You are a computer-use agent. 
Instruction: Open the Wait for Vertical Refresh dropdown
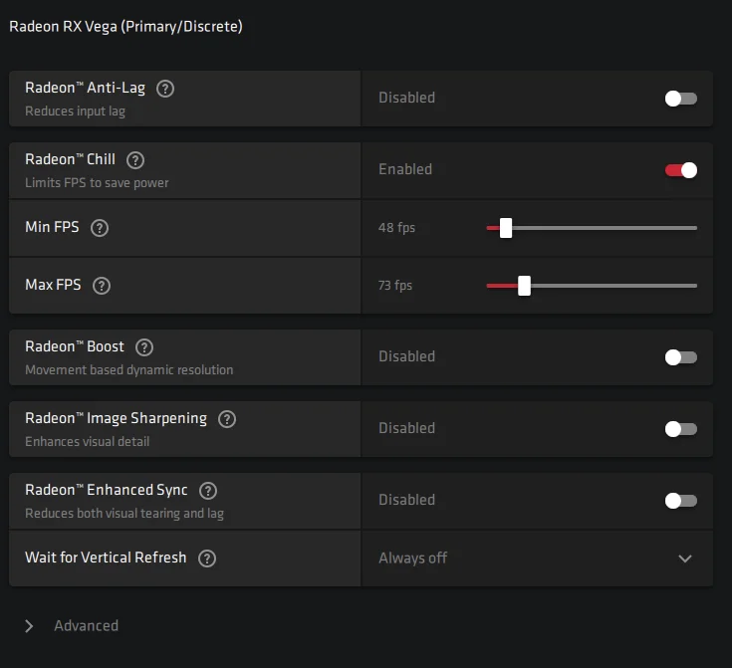[x=538, y=558]
